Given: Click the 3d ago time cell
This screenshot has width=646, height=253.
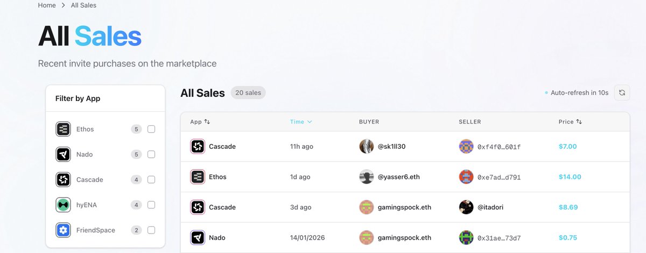Looking at the screenshot, I should [x=300, y=207].
